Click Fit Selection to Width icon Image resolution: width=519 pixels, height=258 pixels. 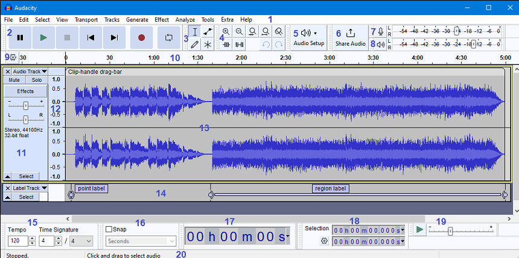(252, 32)
